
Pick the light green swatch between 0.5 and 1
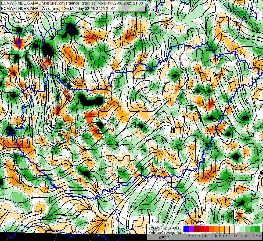[248, 229]
